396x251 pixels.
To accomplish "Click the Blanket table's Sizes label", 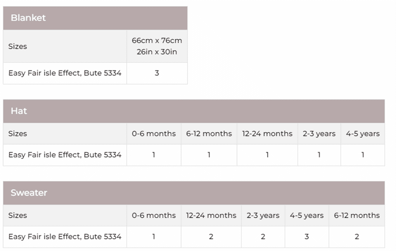I will click(18, 46).
